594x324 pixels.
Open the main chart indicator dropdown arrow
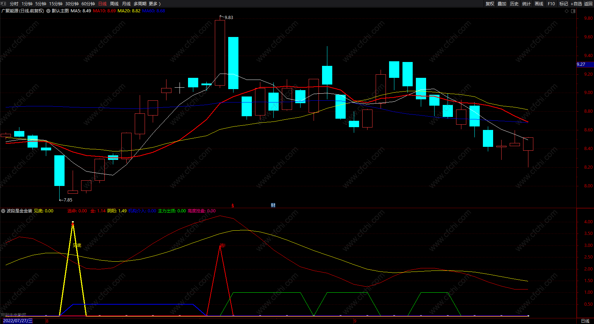[48, 11]
